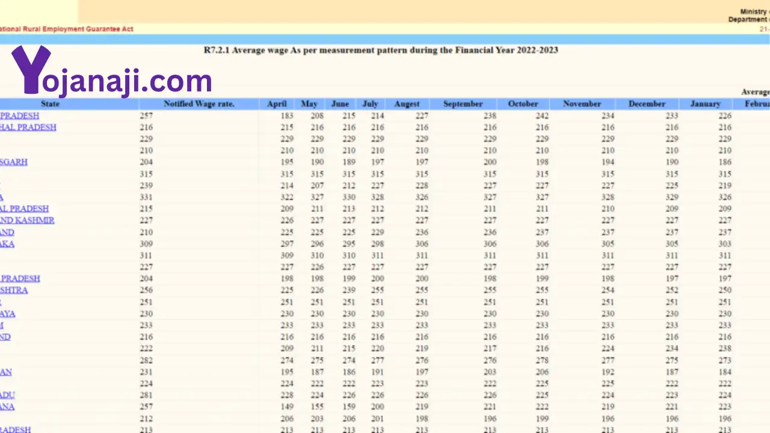
Task: Click the State column header
Action: pyautogui.click(x=50, y=104)
